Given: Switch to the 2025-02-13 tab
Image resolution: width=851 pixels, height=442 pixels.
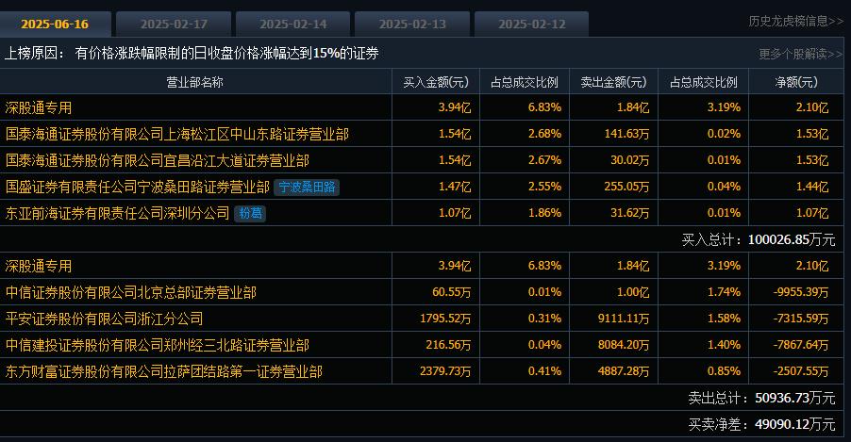Looking at the screenshot, I should click(412, 24).
